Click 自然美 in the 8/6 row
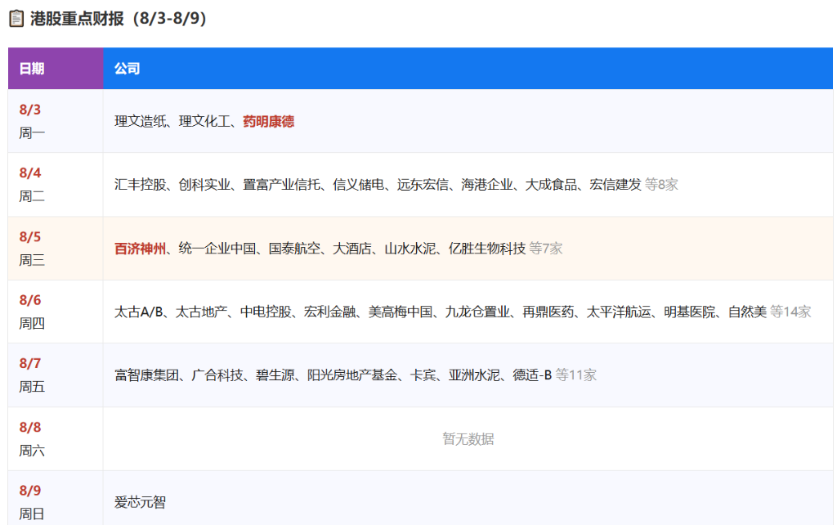The height and width of the screenshot is (525, 837). coord(747,312)
